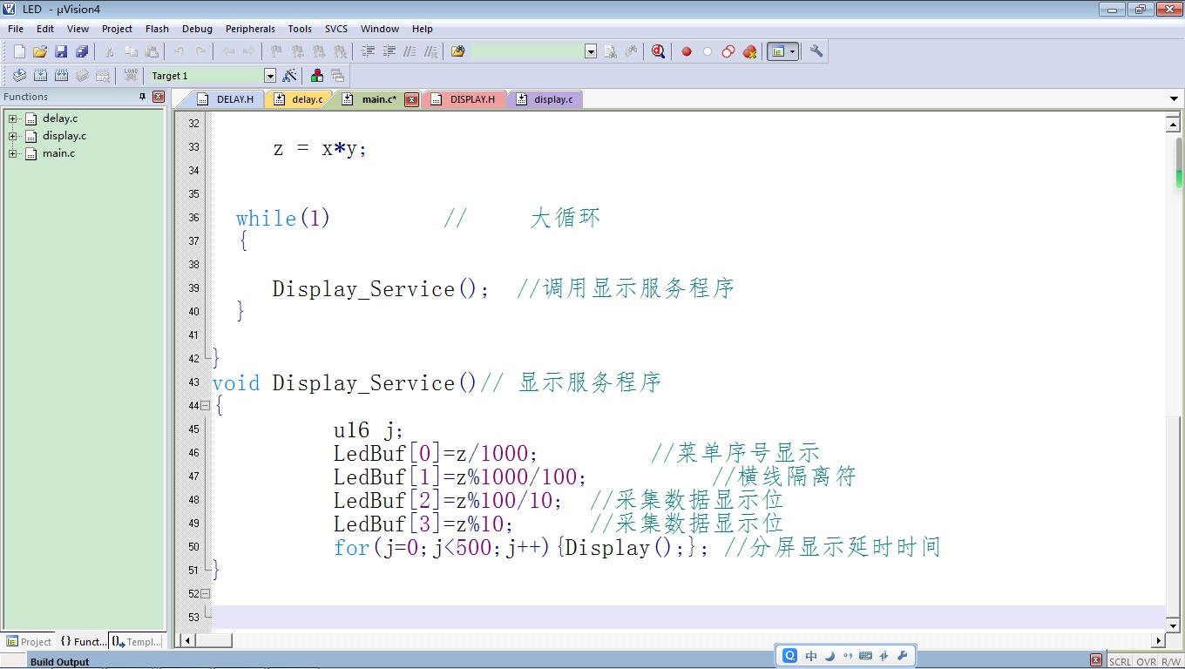
Task: Disable all breakpoints icon
Action: coord(728,51)
